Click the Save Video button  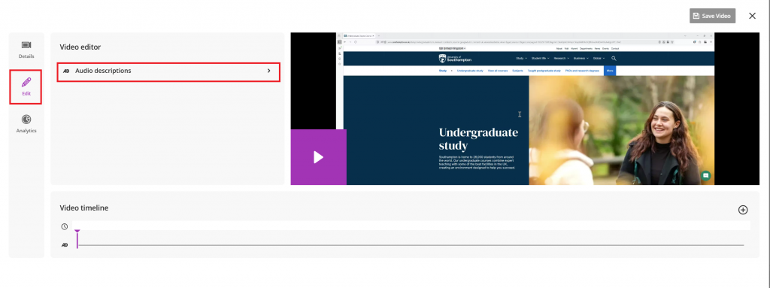coord(712,16)
